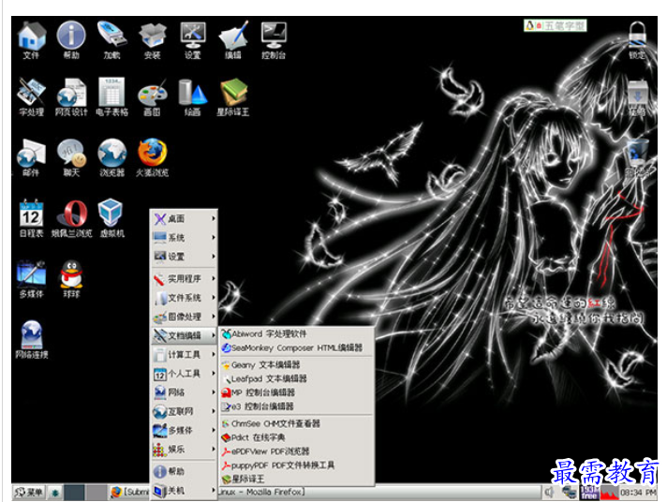Expand the 文件系统 submenu arrow

pyautogui.click(x=214, y=298)
